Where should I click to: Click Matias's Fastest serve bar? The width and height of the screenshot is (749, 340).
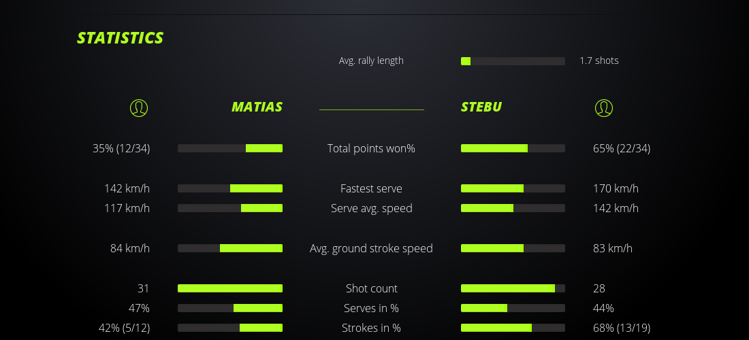(x=230, y=188)
